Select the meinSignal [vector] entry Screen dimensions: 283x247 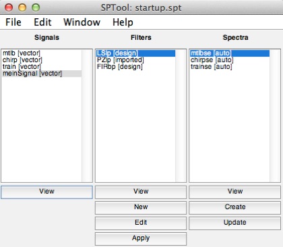(x=42, y=74)
